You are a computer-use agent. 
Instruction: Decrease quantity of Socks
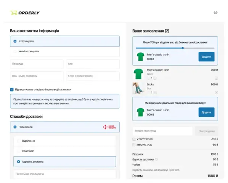(148, 93)
